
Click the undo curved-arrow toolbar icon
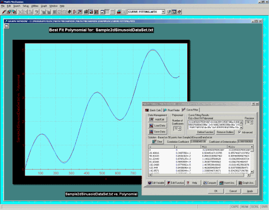[x=37, y=12]
